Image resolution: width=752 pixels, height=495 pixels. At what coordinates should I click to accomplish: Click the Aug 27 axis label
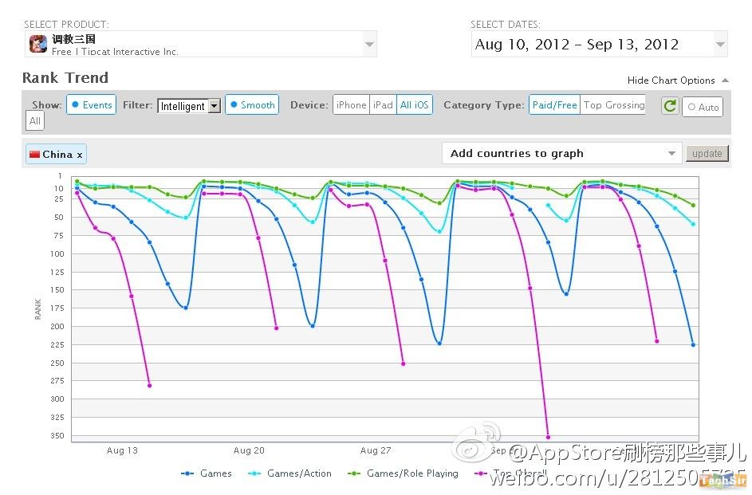(x=376, y=450)
